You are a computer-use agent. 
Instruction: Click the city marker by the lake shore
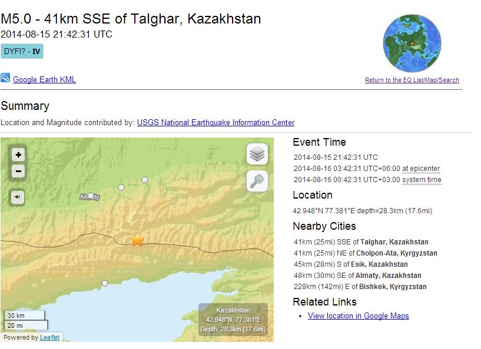105,283
